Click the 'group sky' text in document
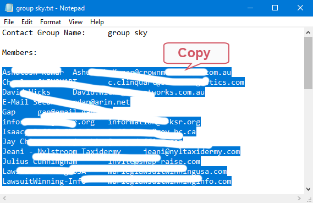The width and height of the screenshot is (313, 203). coord(128,33)
